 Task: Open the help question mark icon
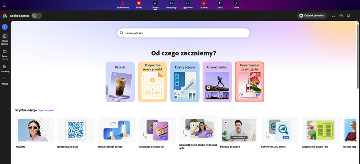341,15
